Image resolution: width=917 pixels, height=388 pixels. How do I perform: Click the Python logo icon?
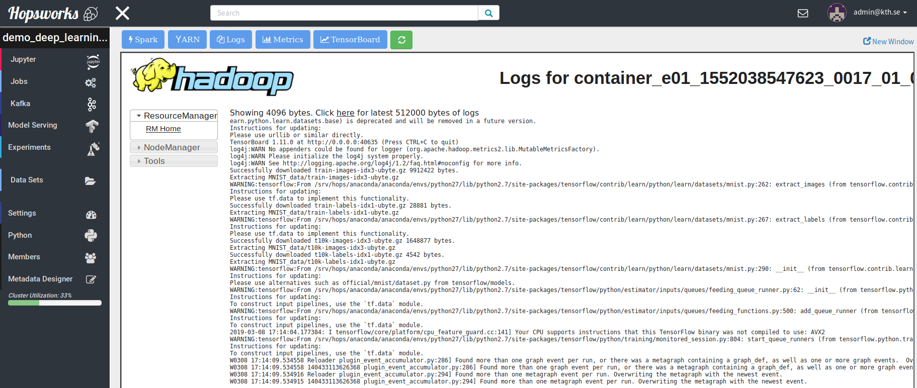point(91,235)
